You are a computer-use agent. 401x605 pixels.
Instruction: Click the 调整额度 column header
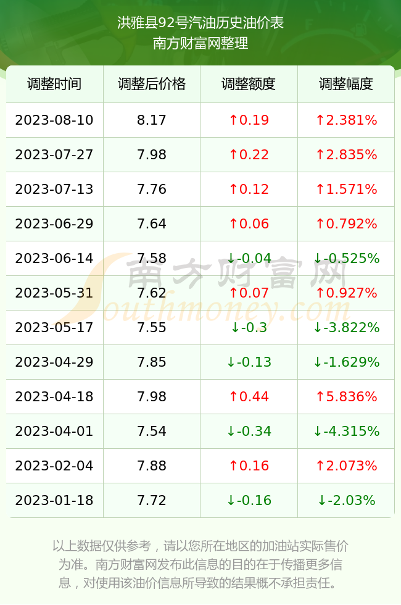coord(249,84)
